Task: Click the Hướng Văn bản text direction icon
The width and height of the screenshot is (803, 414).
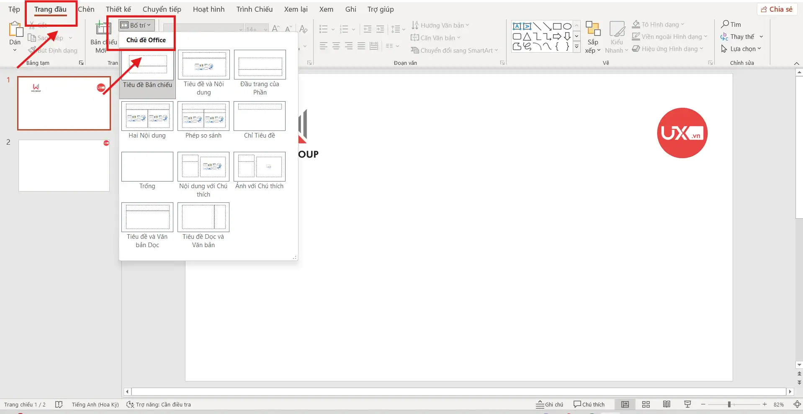Action: [414, 25]
